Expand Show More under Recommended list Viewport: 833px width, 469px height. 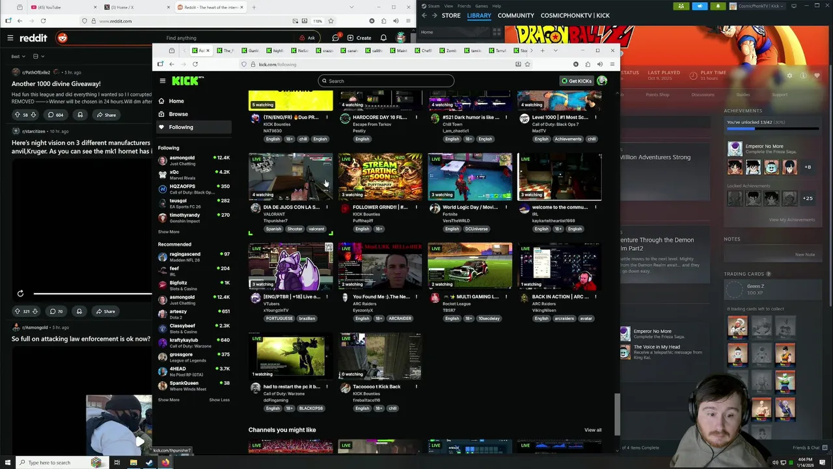[x=169, y=400]
